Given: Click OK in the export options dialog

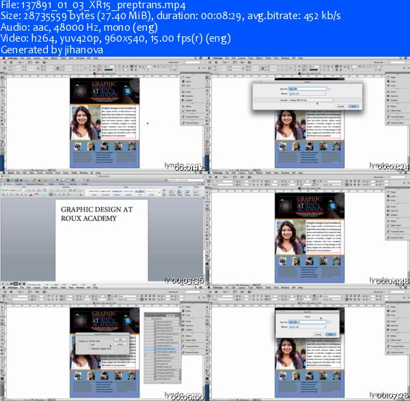Looking at the screenshot, I should pos(120,340).
